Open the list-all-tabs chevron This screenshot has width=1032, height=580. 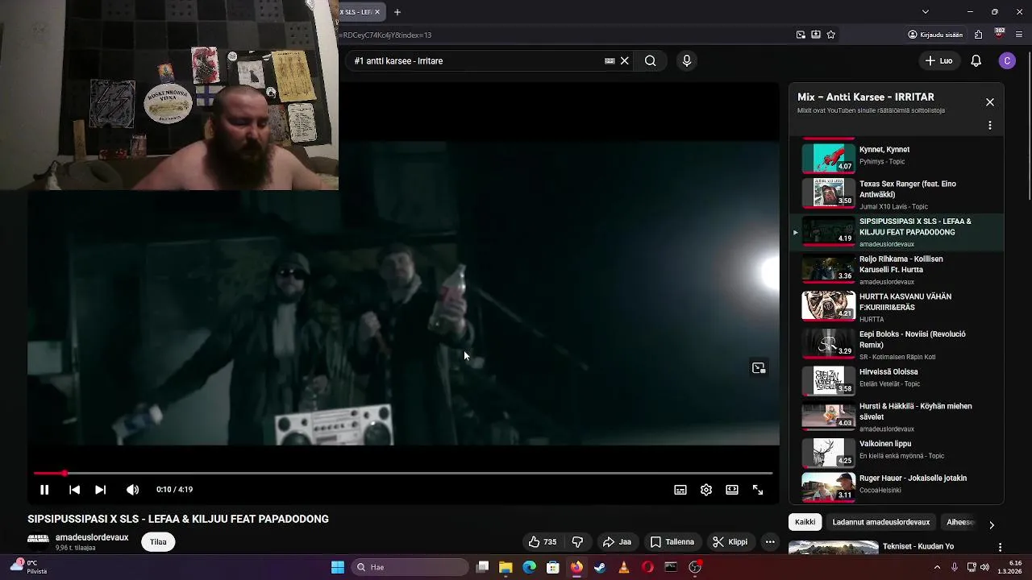[926, 12]
